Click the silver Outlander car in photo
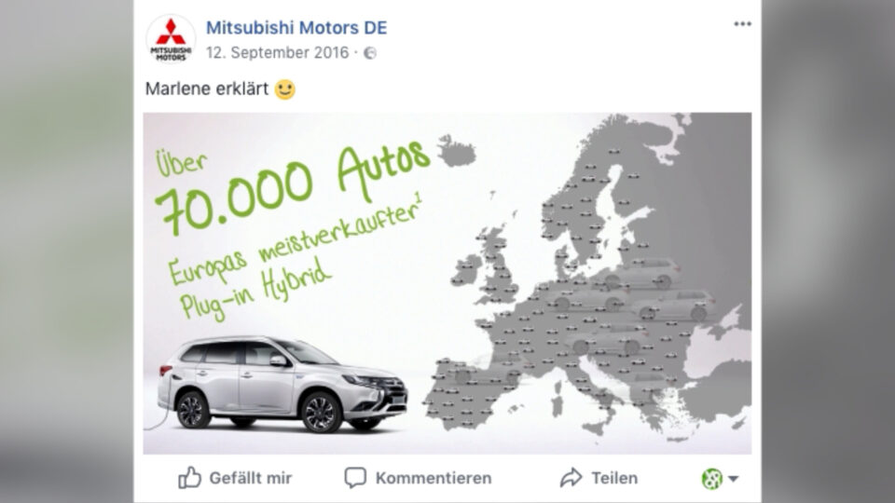 click(282, 384)
